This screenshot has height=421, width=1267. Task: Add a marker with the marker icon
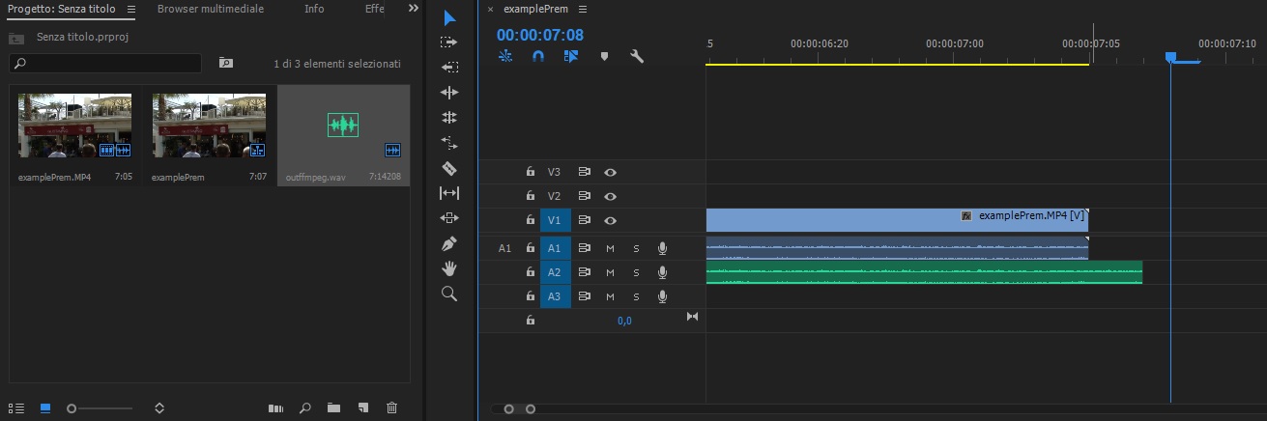pyautogui.click(x=605, y=57)
